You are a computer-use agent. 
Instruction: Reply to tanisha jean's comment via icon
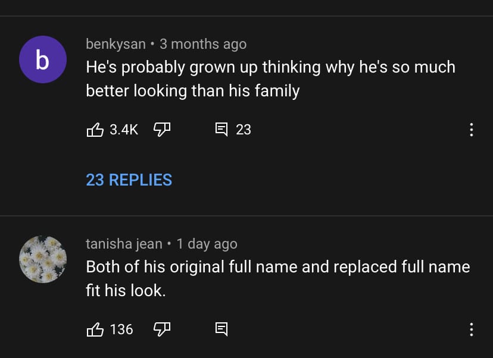(221, 329)
